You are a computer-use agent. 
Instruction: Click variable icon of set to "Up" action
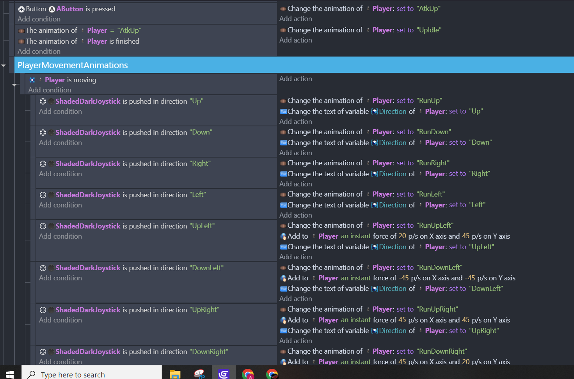point(284,112)
